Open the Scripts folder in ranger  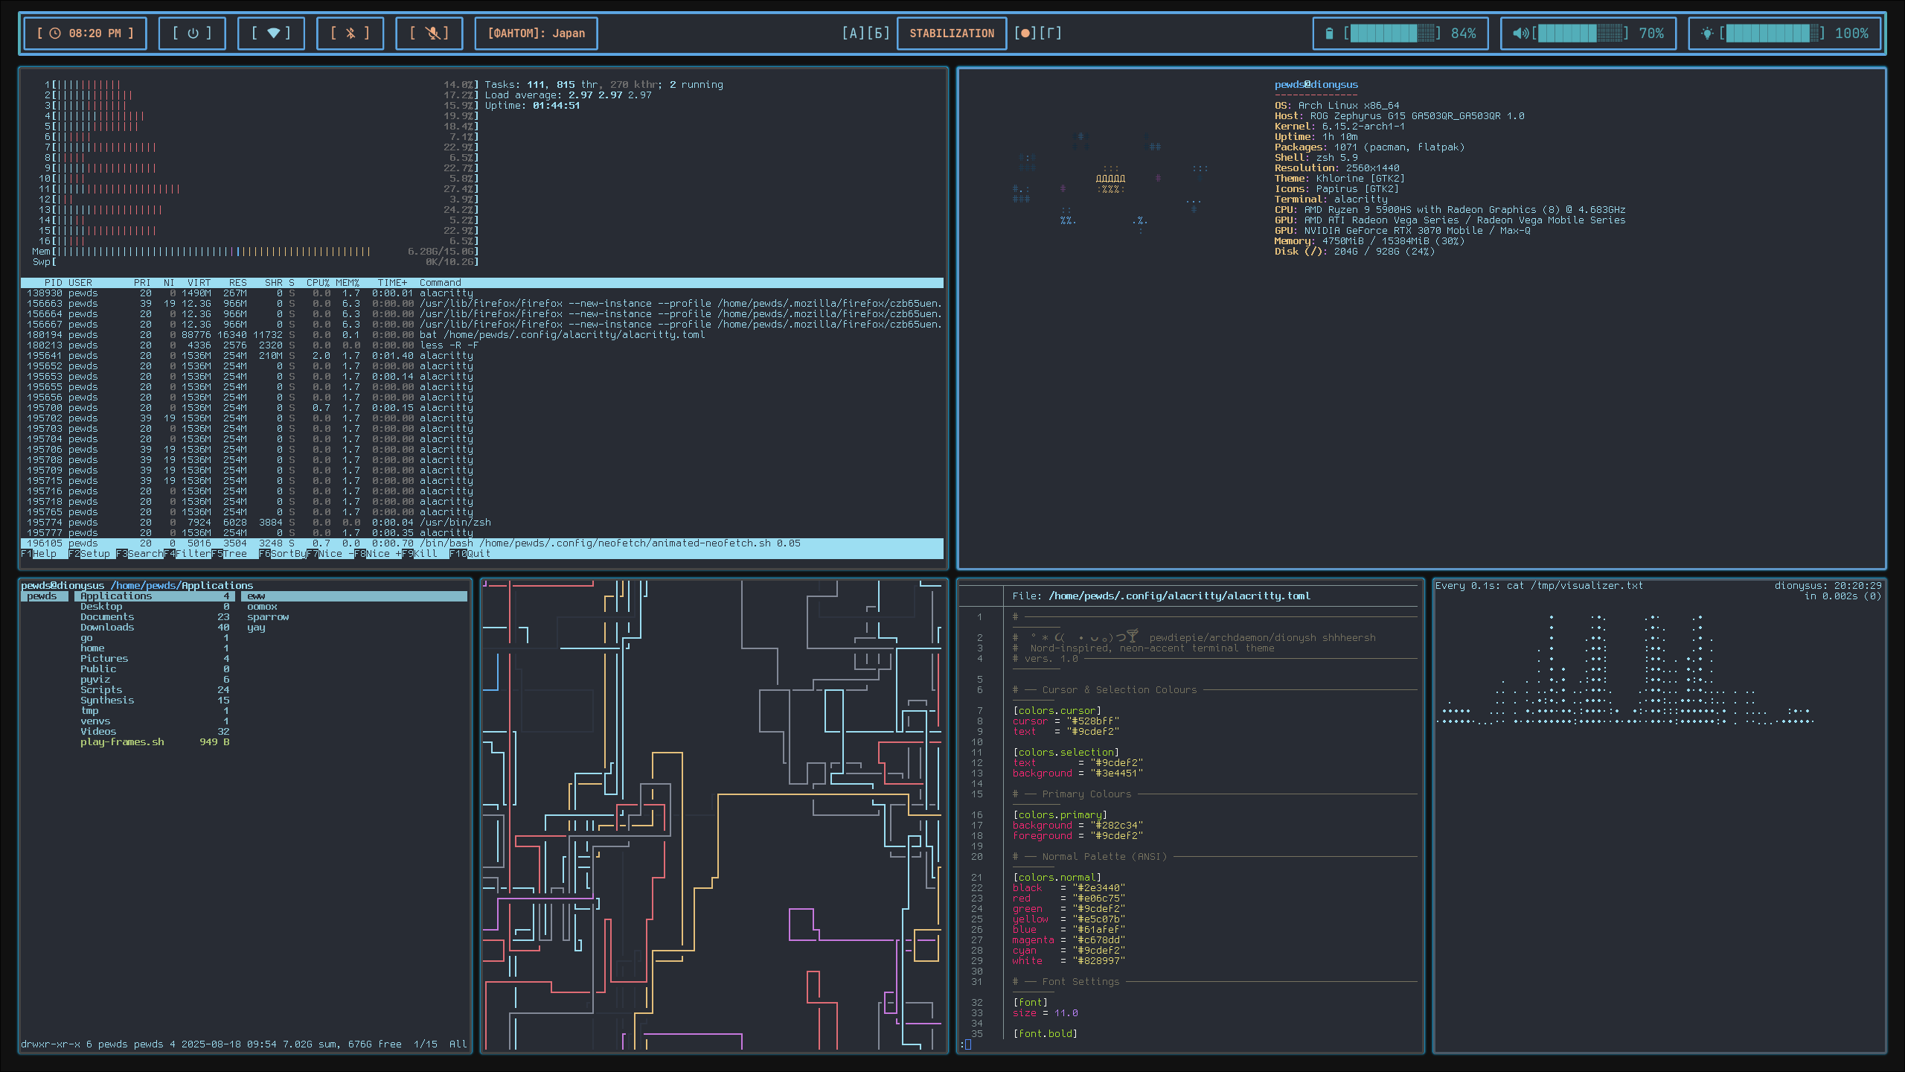tap(155, 690)
